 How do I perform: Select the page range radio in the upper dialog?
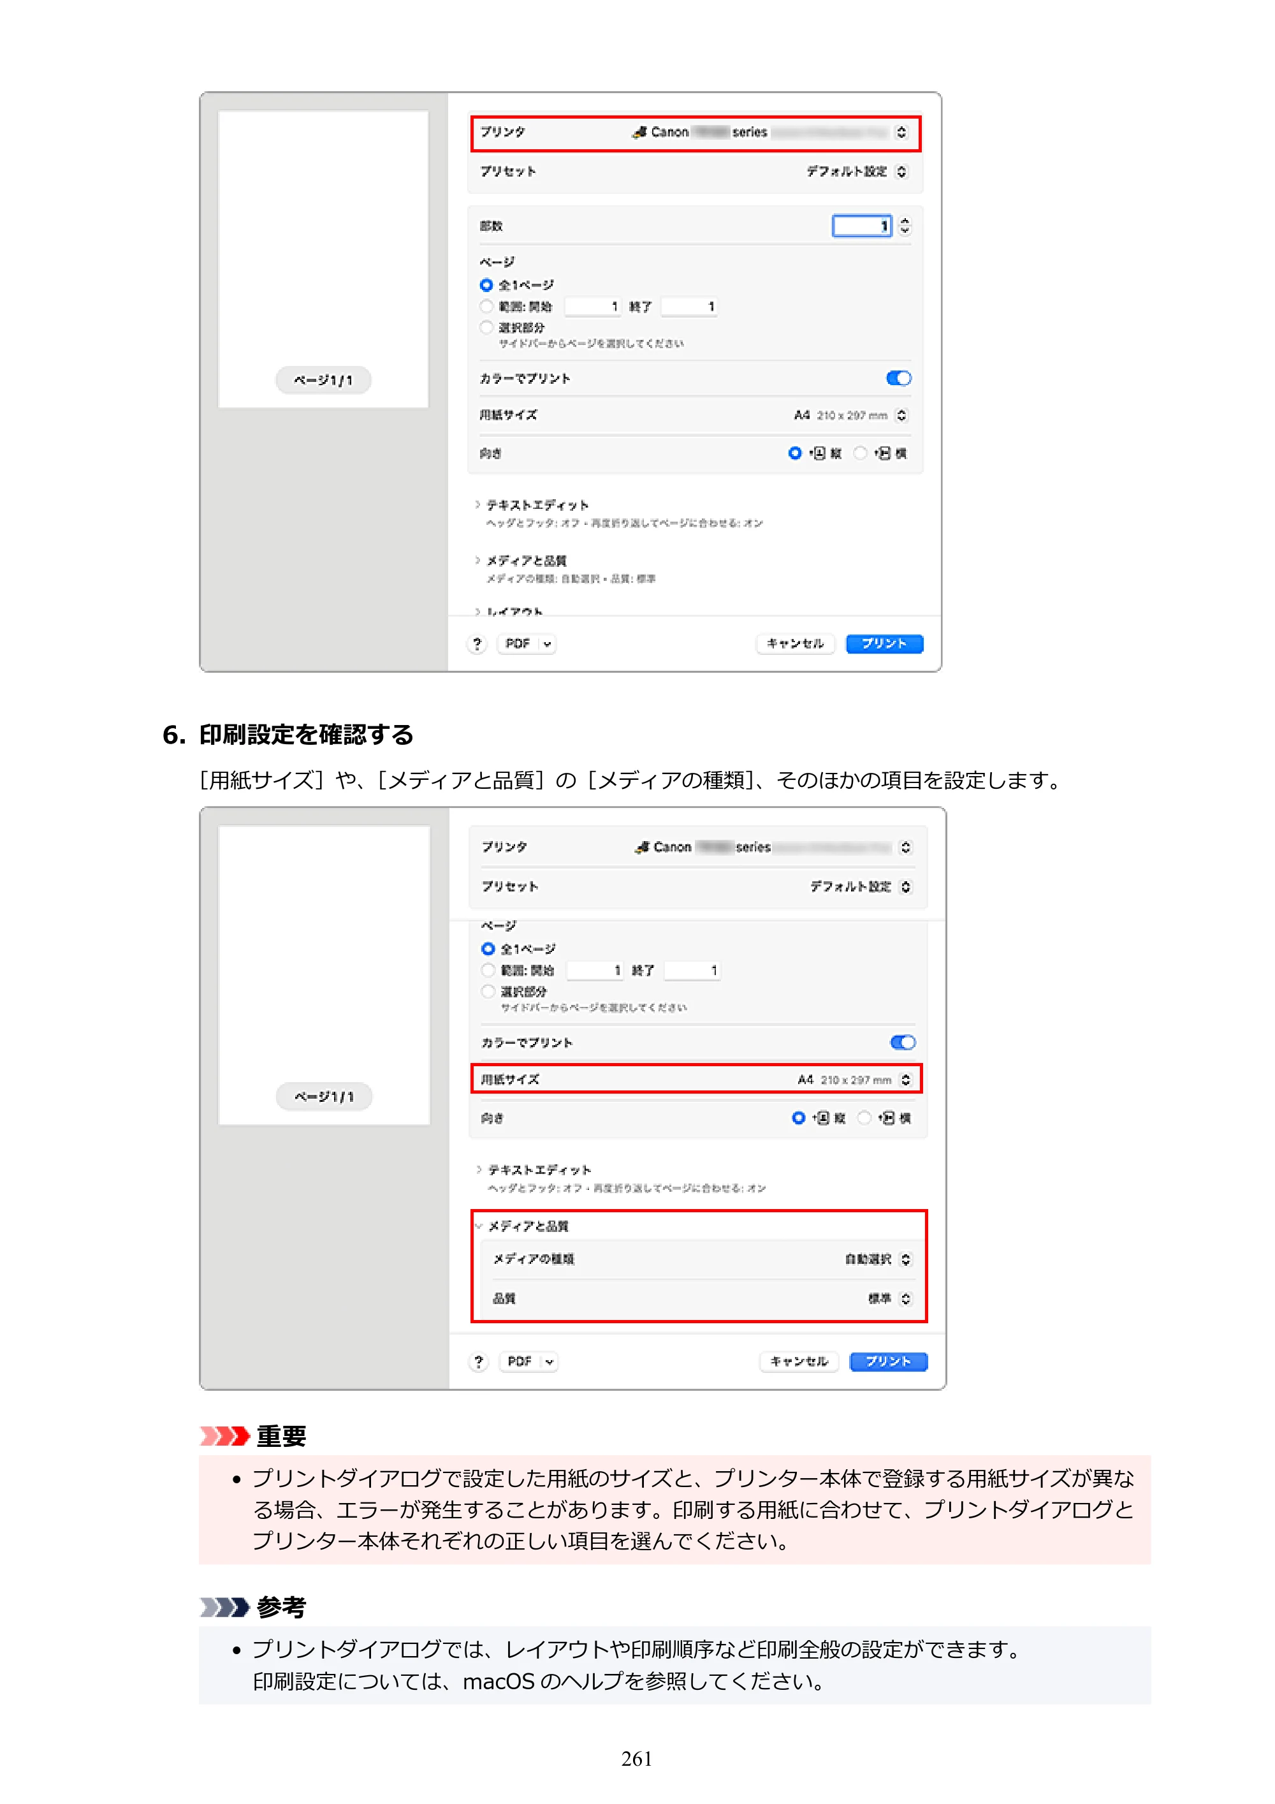486,307
